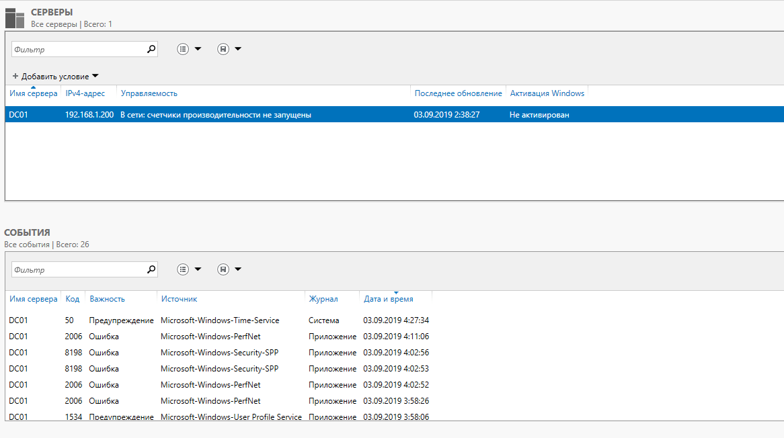This screenshot has width=784, height=438.
Task: Click in the events Фильтр text field
Action: 77,269
